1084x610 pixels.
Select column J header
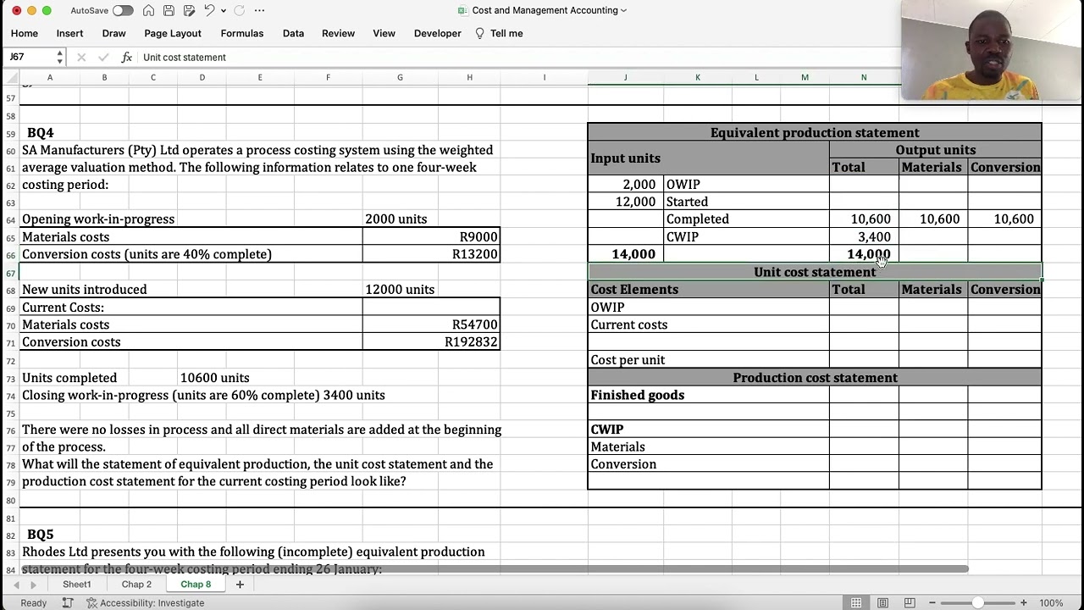pyautogui.click(x=625, y=77)
